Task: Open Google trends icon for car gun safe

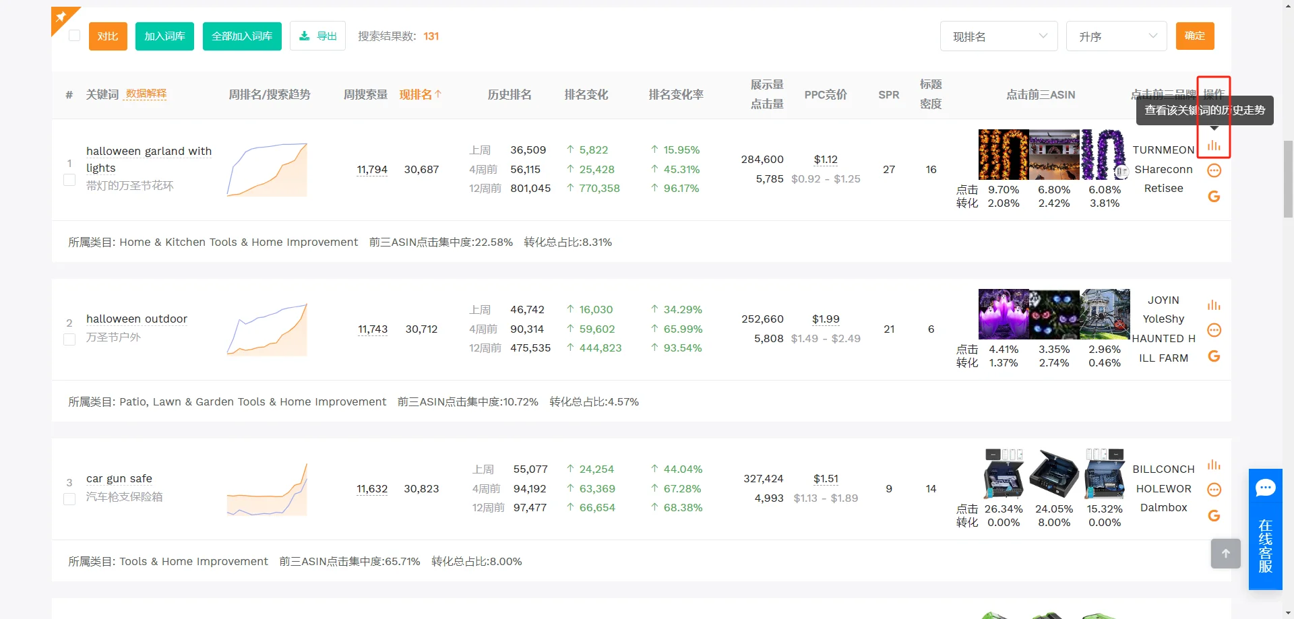Action: (1214, 515)
